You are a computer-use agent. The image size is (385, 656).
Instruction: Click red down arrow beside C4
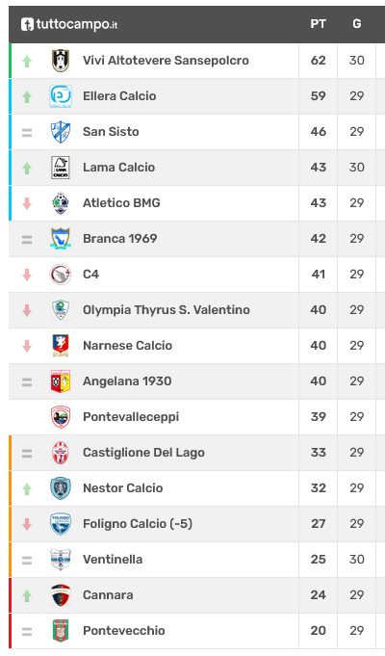coord(27,275)
